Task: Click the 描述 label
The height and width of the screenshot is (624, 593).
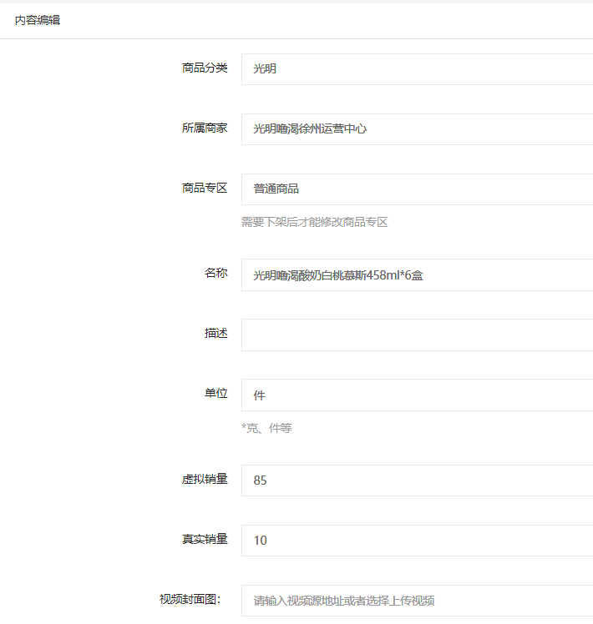Action: [x=216, y=333]
